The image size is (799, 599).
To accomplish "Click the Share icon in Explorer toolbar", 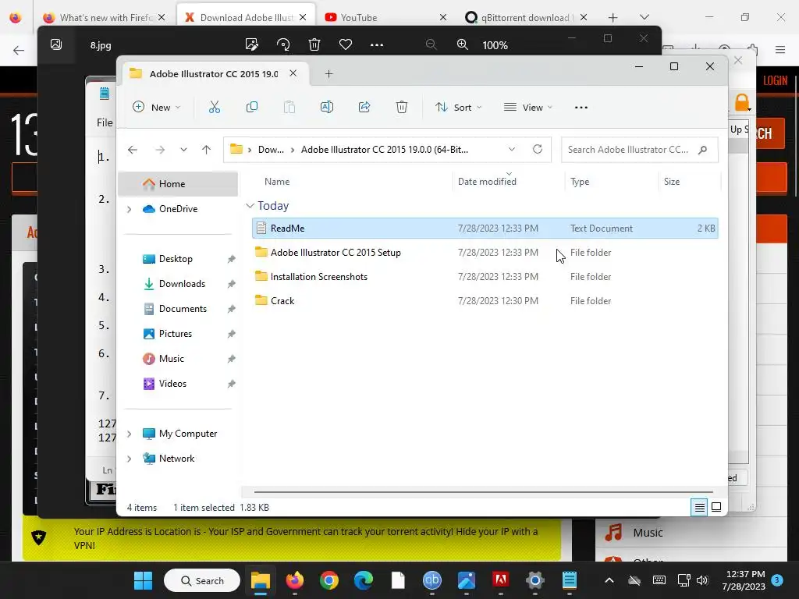I will 364,108.
